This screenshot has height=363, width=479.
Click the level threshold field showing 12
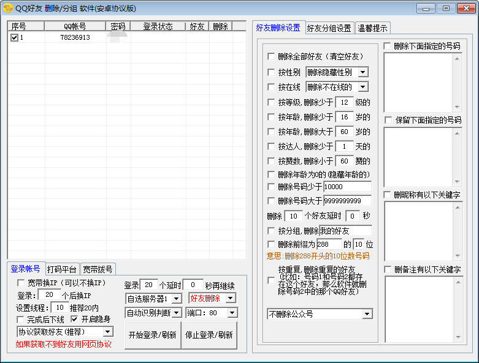pos(344,102)
